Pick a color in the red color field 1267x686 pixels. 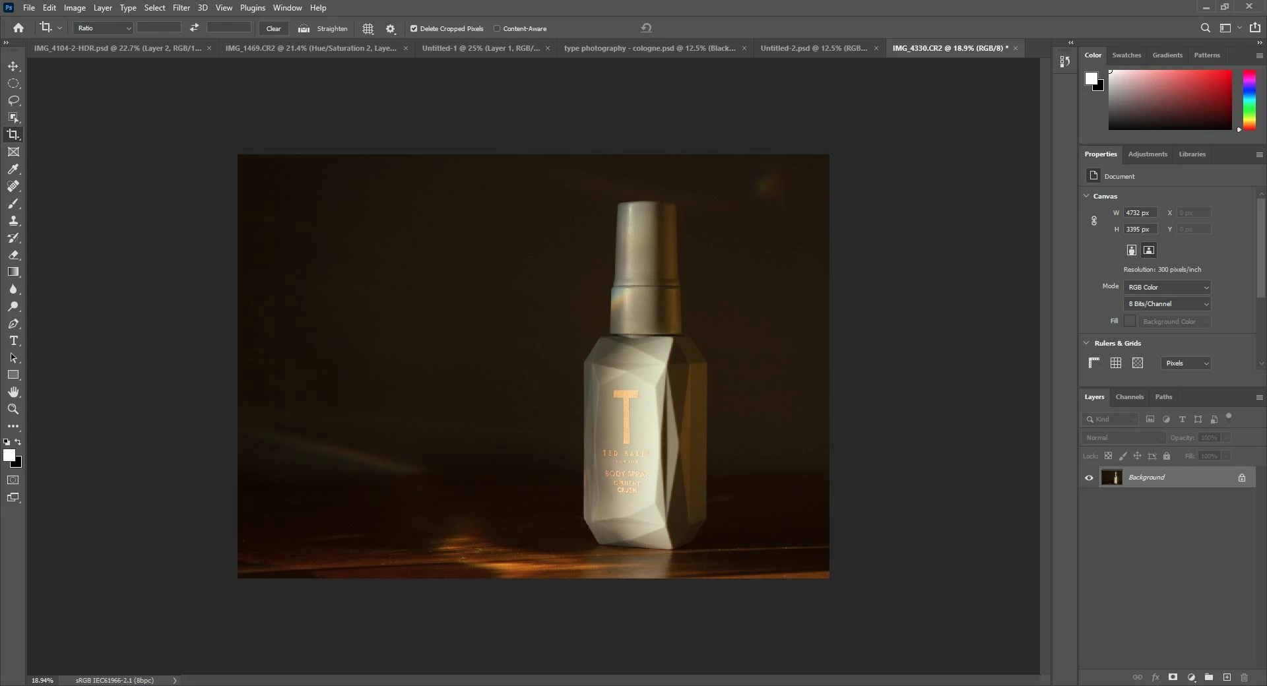pos(1170,100)
